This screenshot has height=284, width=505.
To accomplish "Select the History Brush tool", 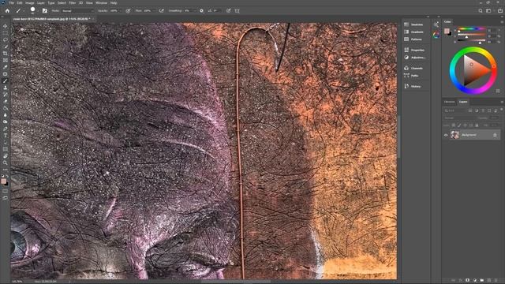I will (x=6, y=95).
